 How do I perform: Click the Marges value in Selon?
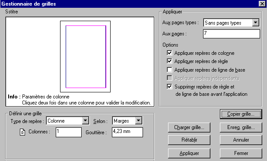pos(121,121)
